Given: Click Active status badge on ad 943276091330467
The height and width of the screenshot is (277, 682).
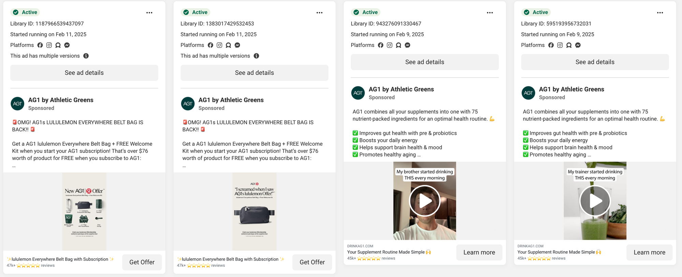Looking at the screenshot, I should [366, 12].
